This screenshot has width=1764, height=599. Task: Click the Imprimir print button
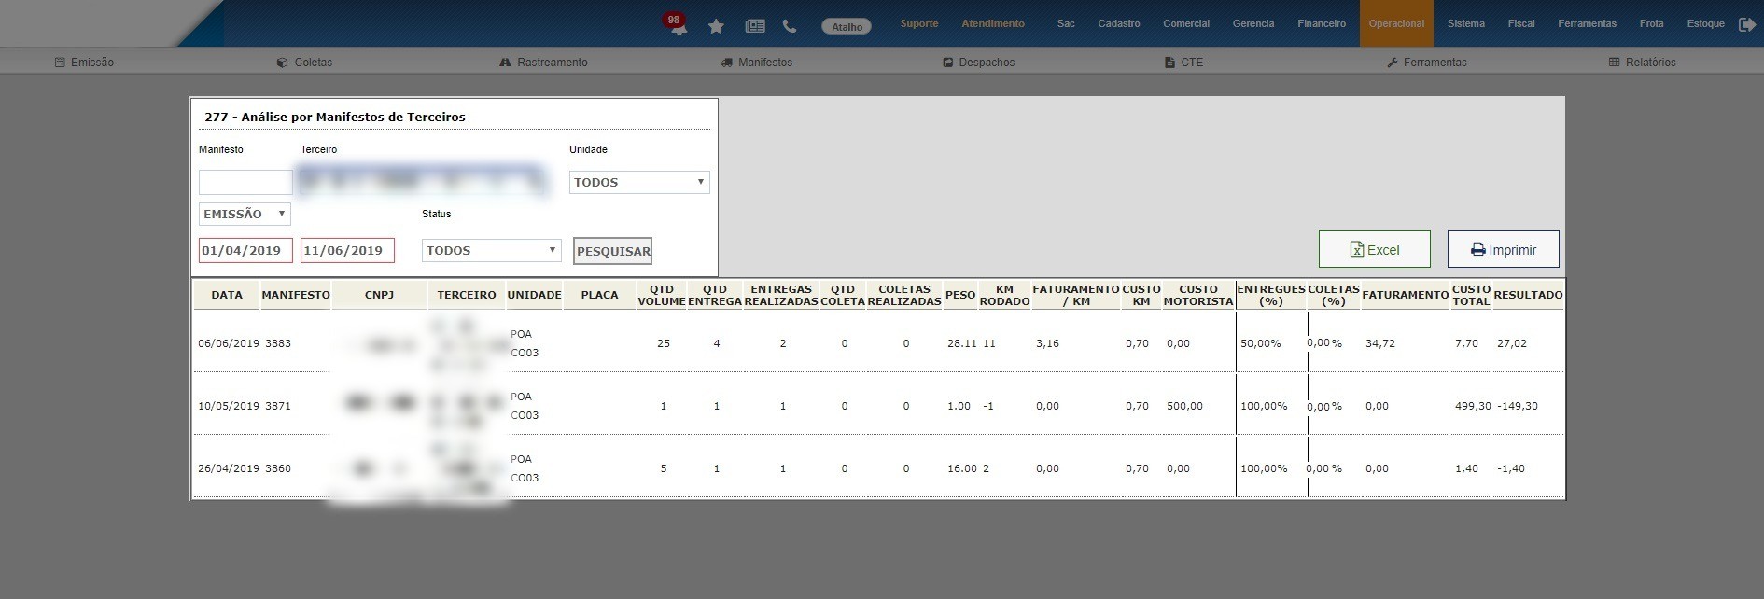pos(1504,249)
